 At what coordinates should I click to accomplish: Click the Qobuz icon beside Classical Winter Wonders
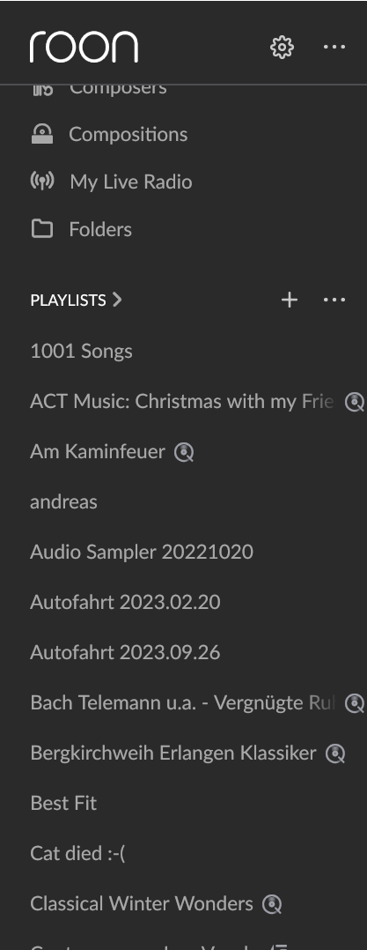click(272, 904)
